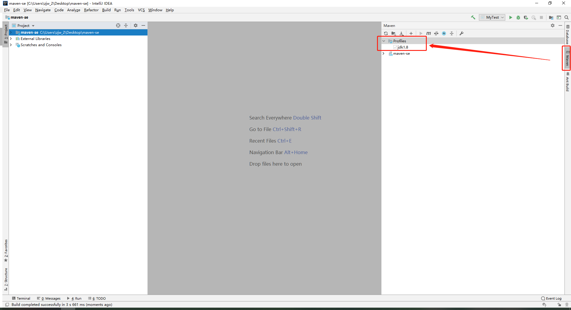
Task: Click the Download Sources and Documentation icon
Action: coord(401,33)
